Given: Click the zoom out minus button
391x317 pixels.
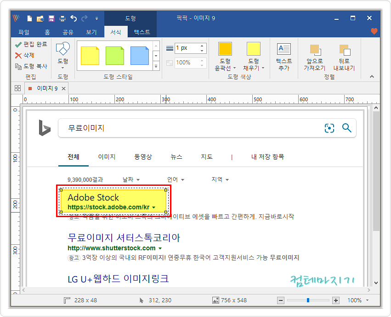Looking at the screenshot, I should pyautogui.click(x=281, y=300).
